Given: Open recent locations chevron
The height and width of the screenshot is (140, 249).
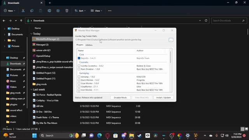Looking at the screenshot, I should [16, 21].
